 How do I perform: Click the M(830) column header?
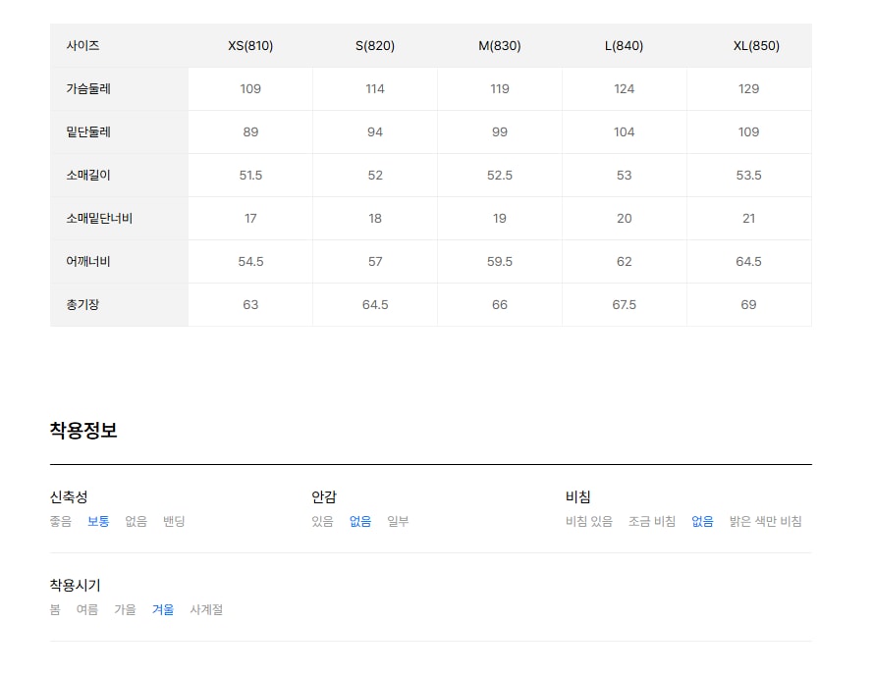click(x=500, y=46)
